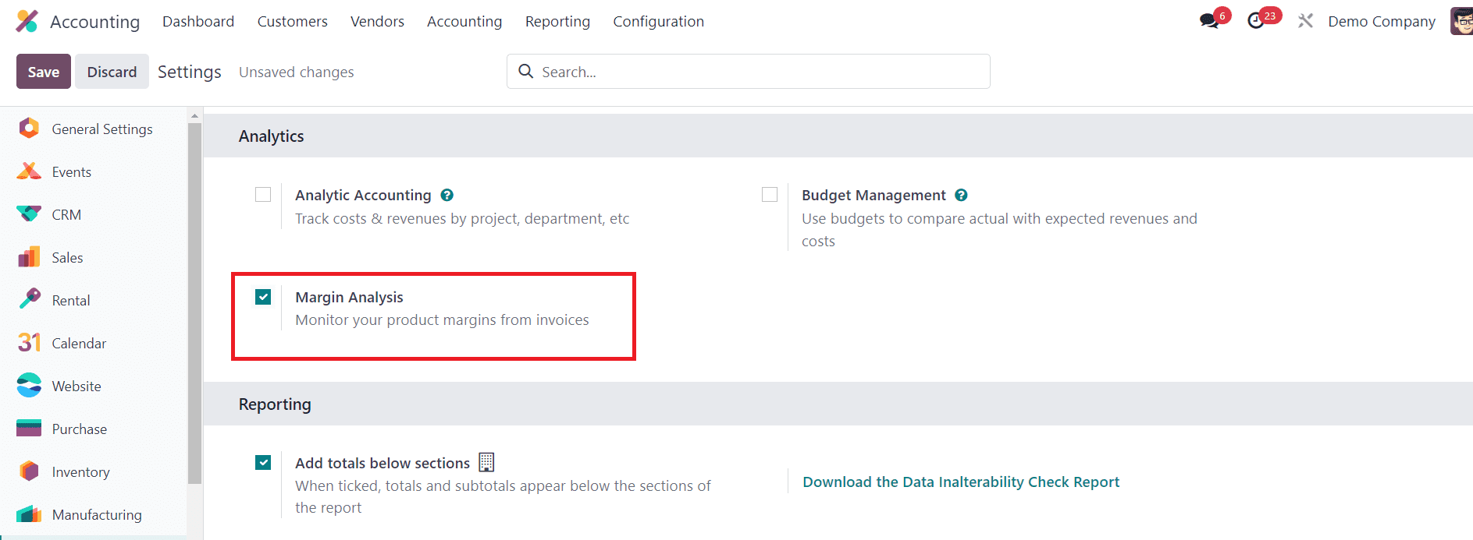
Task: Select Inventory in the settings sidebar
Action: (80, 471)
